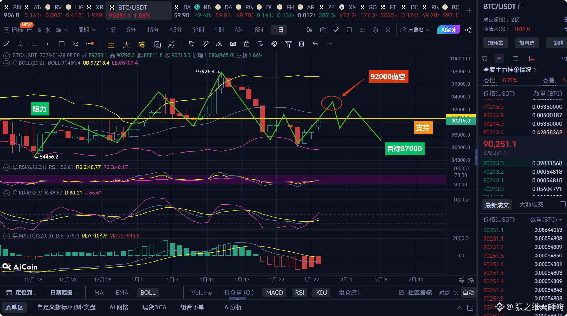Switch to the 1时 timeframe
Image resolution: width=567 pixels, height=316 pixels.
(x=220, y=30)
